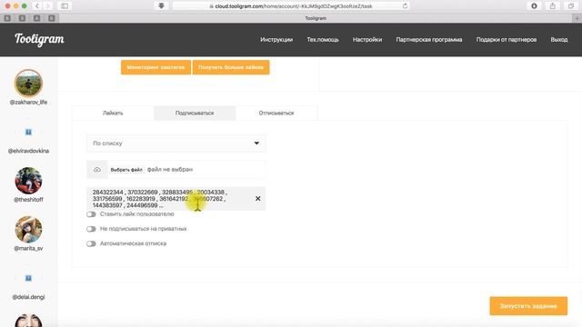The width and height of the screenshot is (582, 327).
Task: Expand the "По списку" dropdown
Action: 176,144
